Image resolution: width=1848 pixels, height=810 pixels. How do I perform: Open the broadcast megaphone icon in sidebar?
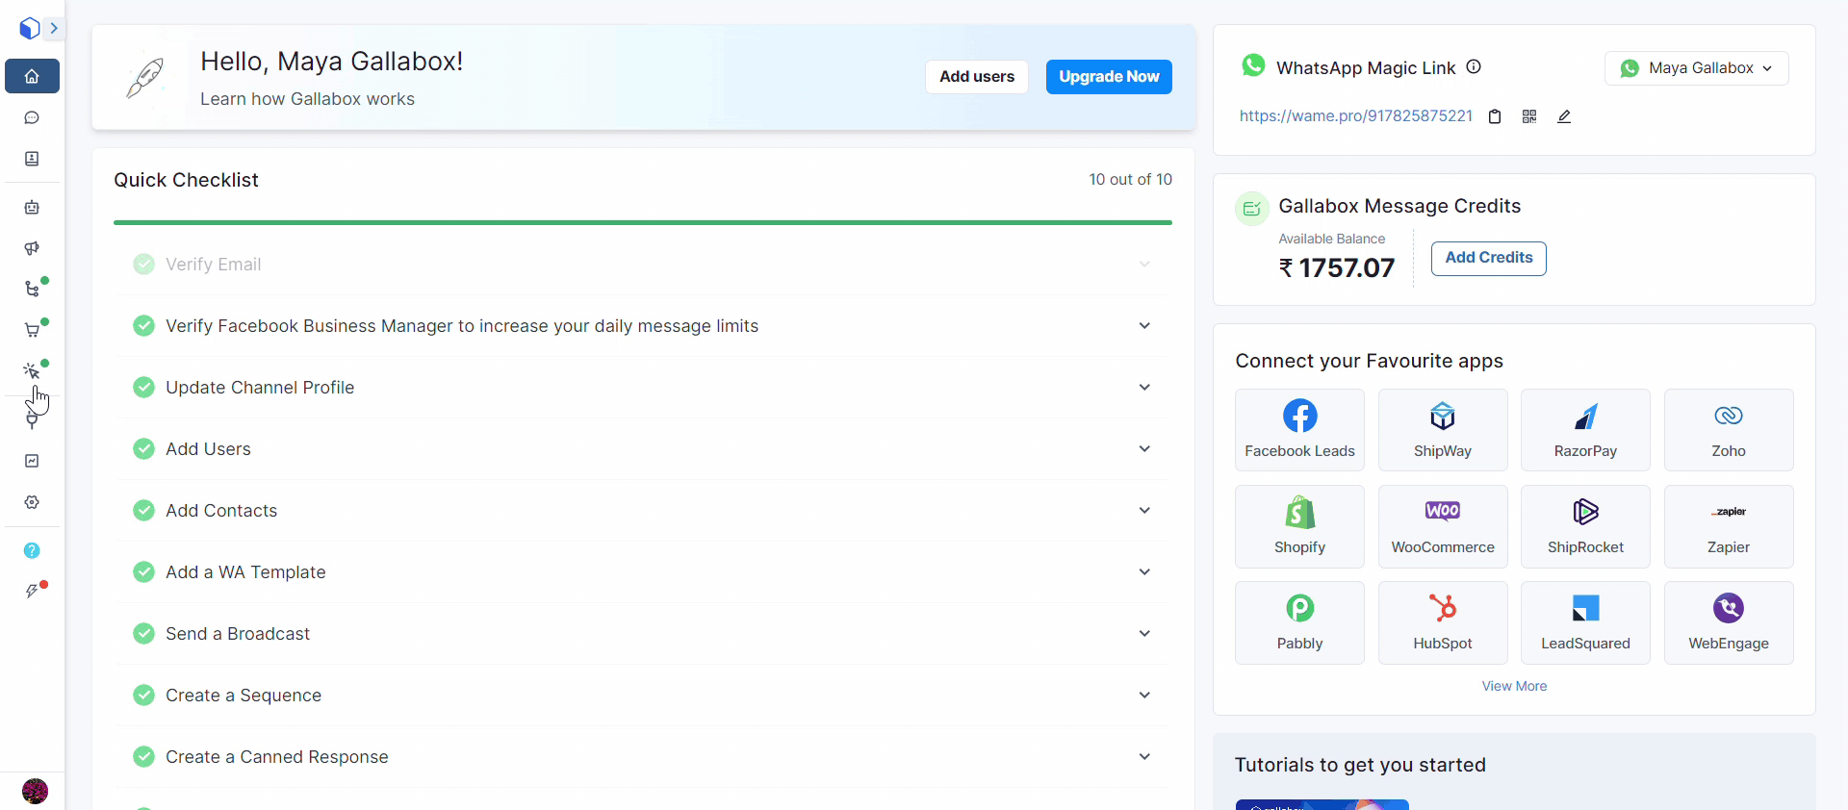[x=32, y=248]
